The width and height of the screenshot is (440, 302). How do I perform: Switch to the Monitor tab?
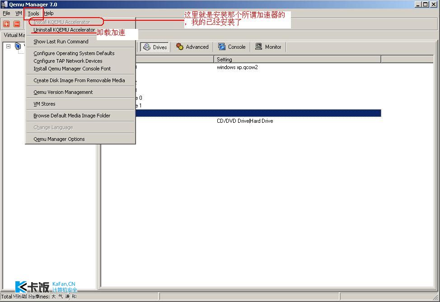268,47
